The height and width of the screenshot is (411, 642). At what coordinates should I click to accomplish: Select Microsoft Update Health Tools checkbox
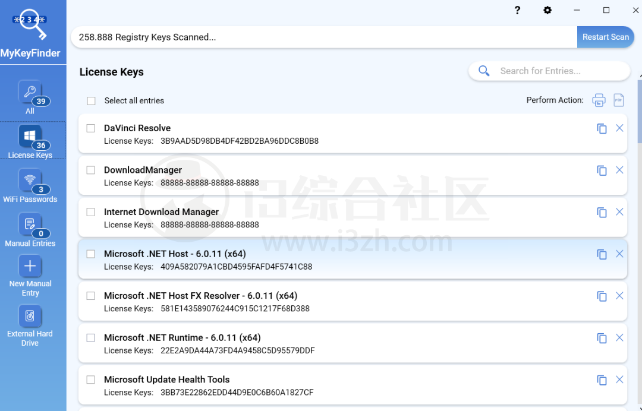(x=90, y=380)
